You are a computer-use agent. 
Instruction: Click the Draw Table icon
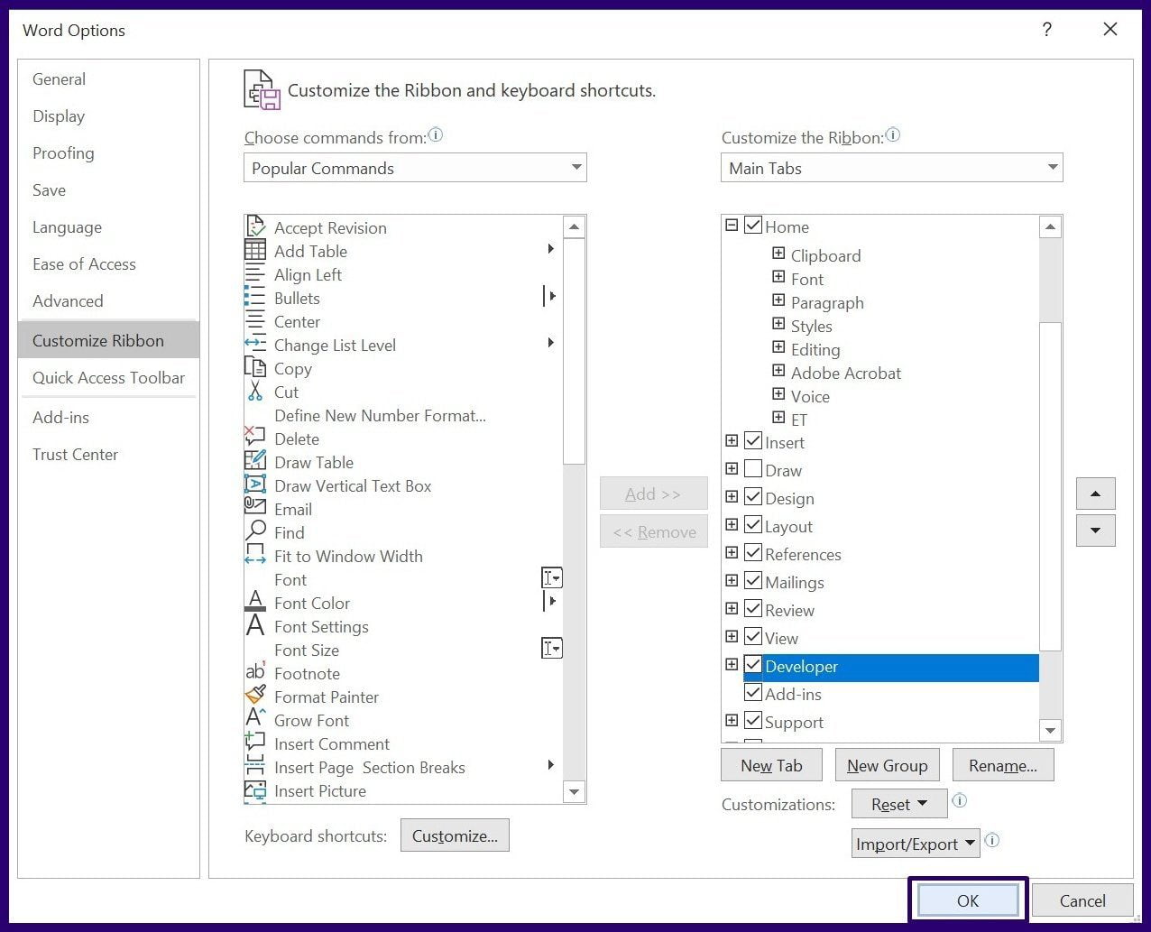pyautogui.click(x=256, y=462)
